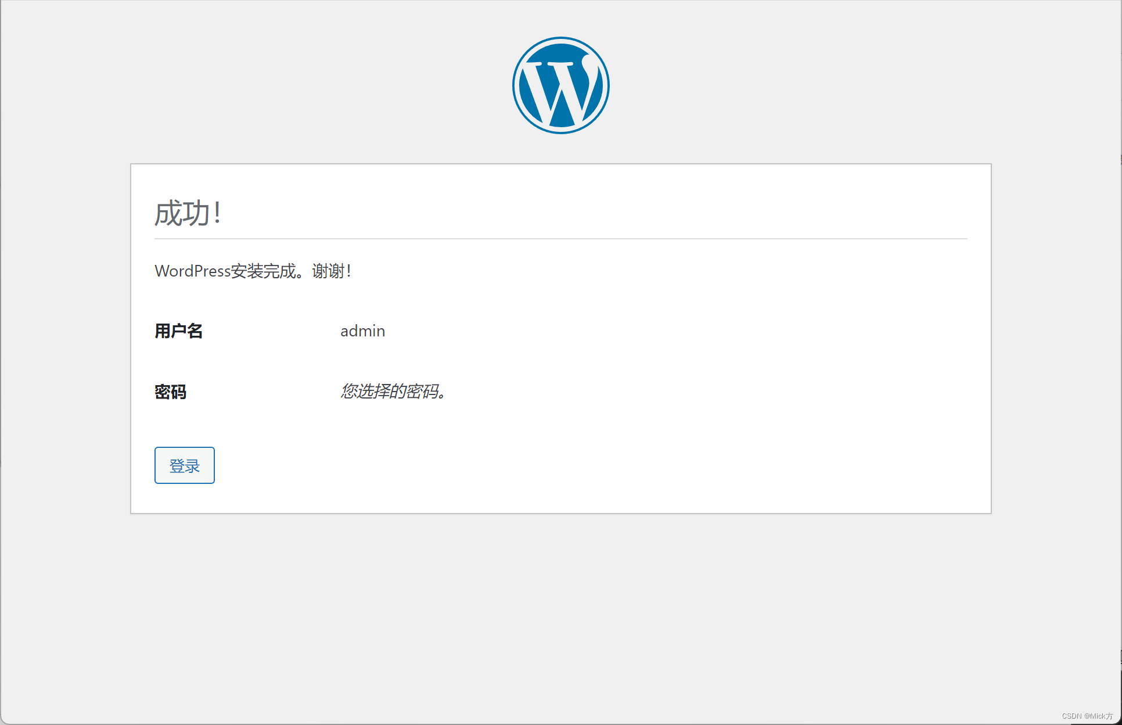The height and width of the screenshot is (725, 1122).
Task: Click the blue ring of the WordPress logo
Action: (x=516, y=85)
